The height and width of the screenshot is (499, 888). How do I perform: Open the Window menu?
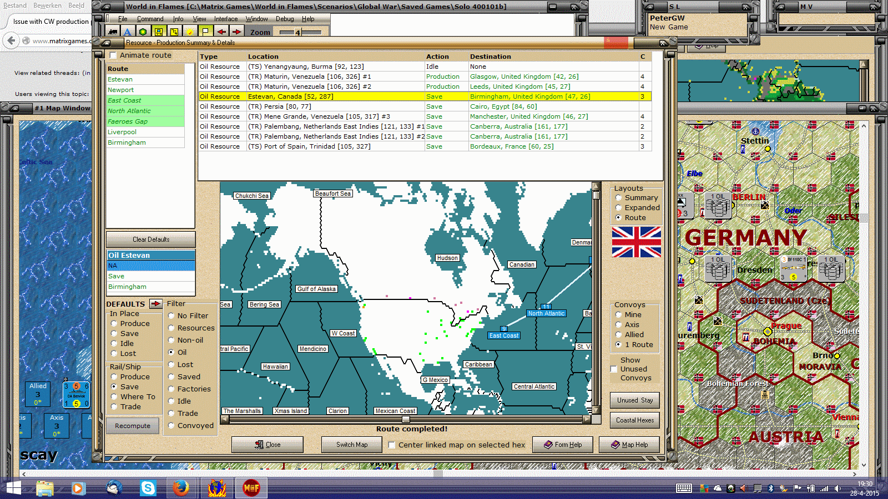(x=257, y=19)
